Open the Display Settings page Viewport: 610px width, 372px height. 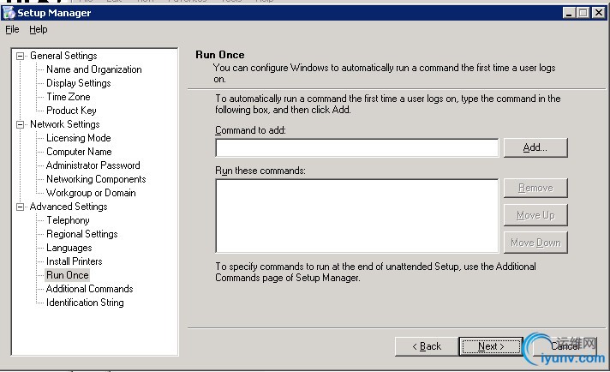click(x=78, y=83)
